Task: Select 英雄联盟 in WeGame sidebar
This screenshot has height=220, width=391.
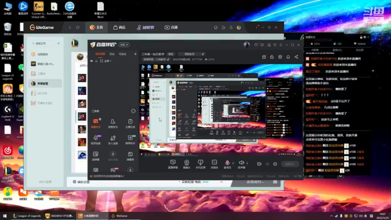Action: pos(45,83)
